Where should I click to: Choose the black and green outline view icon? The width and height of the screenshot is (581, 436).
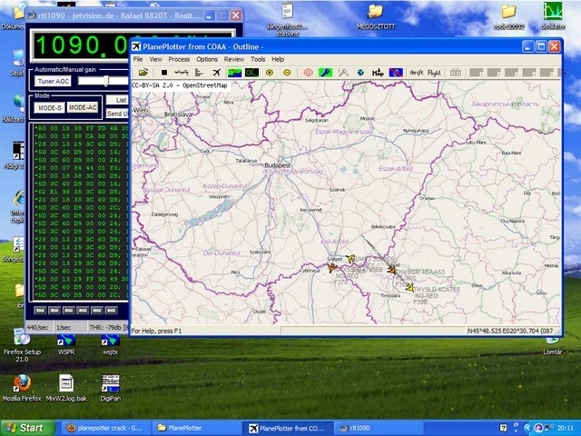252,73
